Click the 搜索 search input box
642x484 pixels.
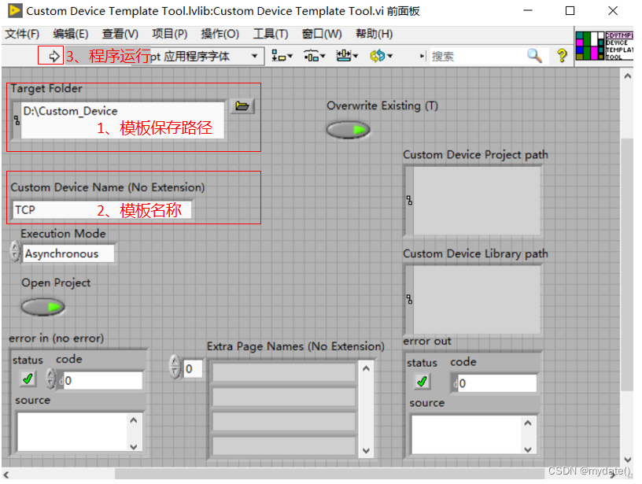coord(477,56)
